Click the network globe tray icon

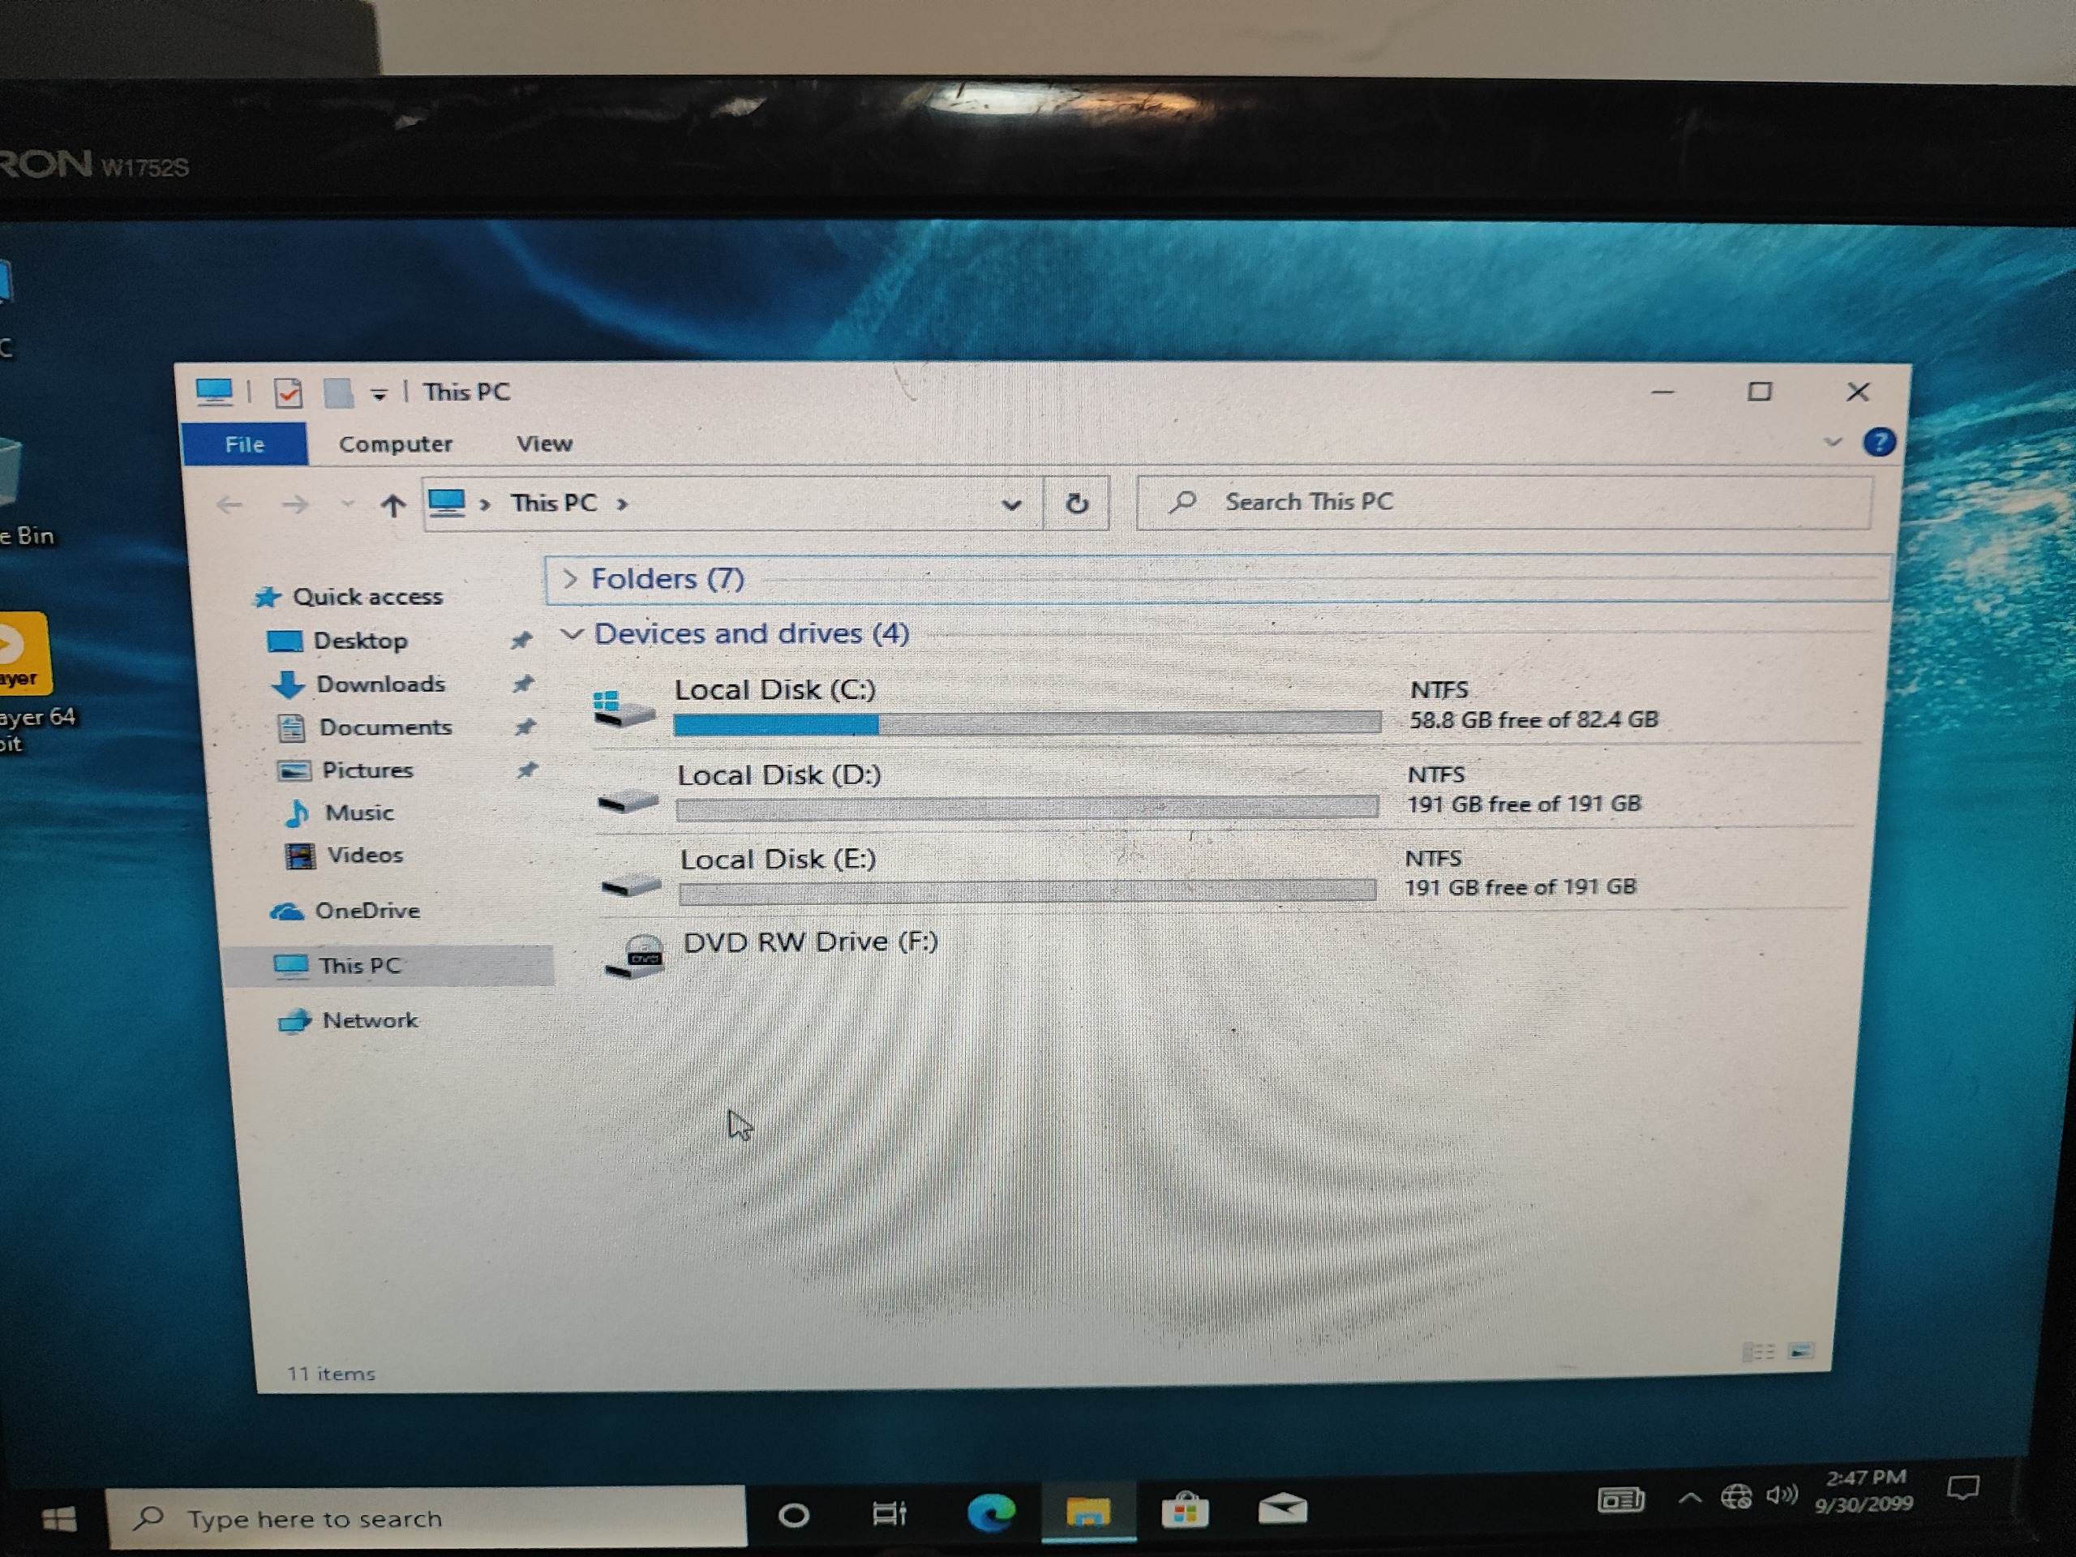1735,1496
